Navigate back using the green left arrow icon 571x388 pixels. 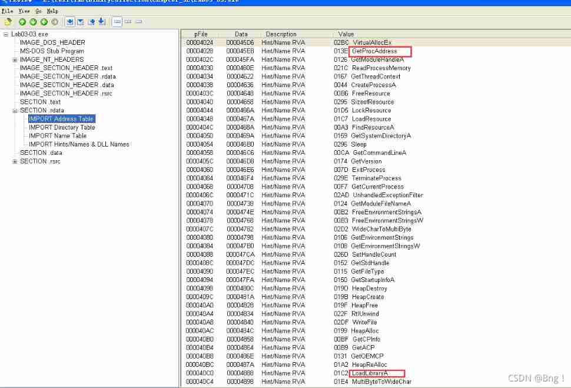pyautogui.click(x=22, y=22)
